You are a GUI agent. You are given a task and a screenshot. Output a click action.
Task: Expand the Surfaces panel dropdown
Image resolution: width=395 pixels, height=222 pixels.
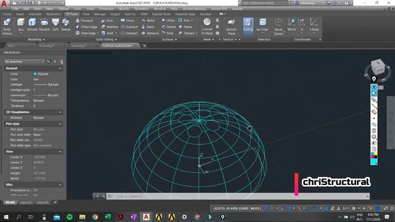click(x=169, y=39)
